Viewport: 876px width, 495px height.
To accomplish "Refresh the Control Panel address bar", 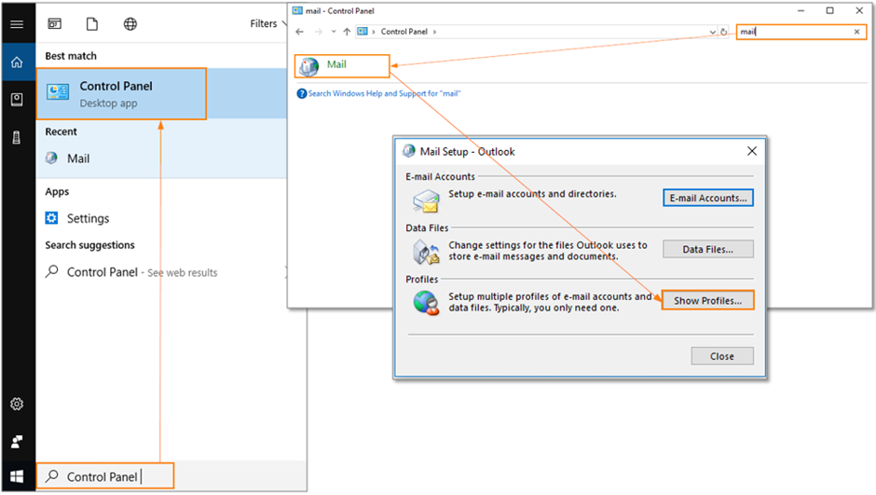I will 724,32.
